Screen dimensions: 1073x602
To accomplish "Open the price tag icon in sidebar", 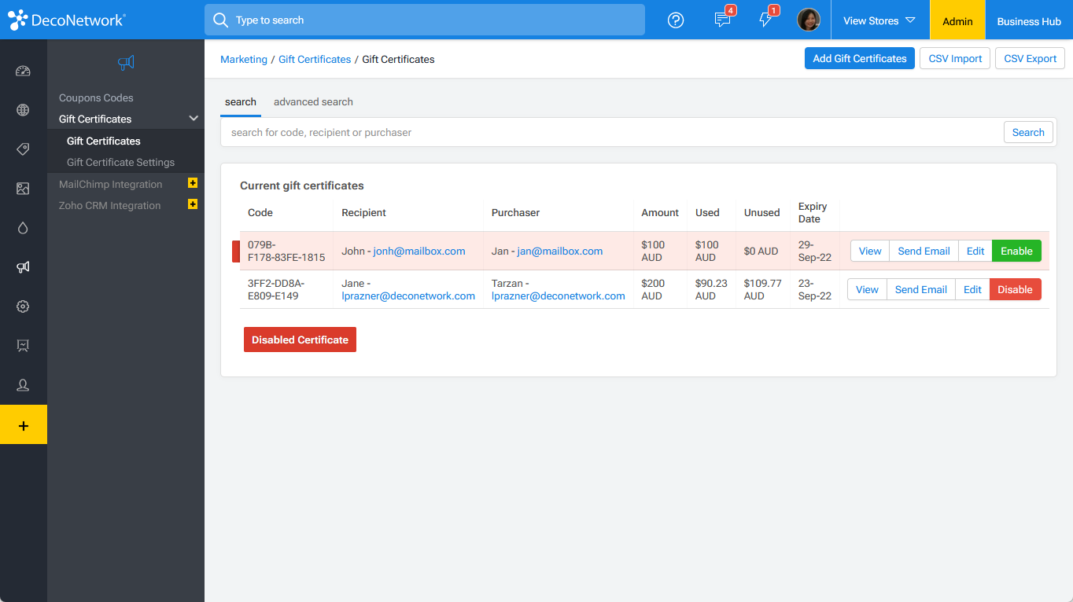I will [23, 149].
